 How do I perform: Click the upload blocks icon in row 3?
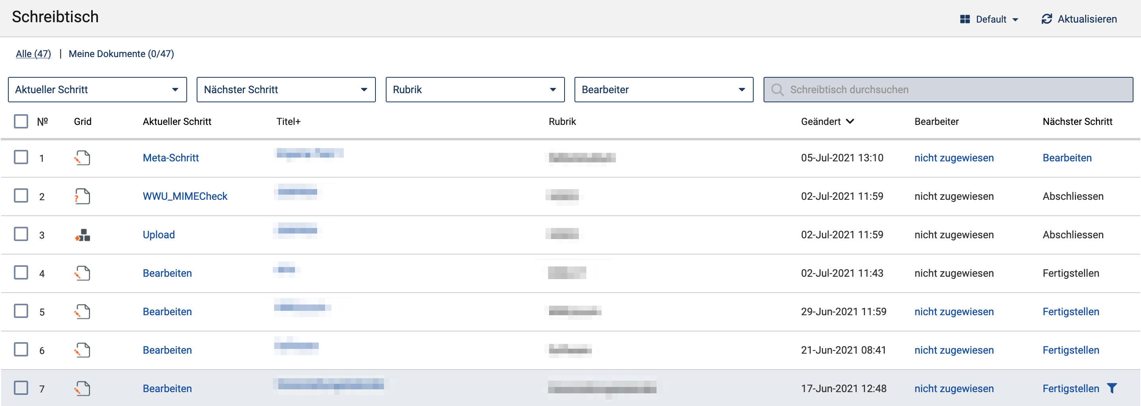click(82, 235)
